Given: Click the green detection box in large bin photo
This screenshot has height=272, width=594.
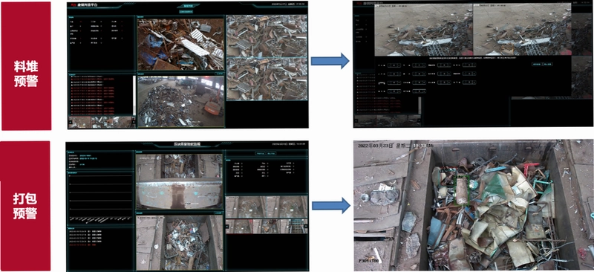Looking at the screenshot, I should point(462,190).
